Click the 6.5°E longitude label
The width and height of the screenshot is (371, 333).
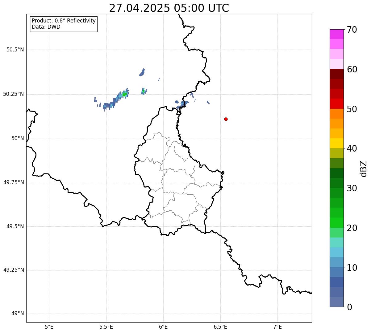[x=220, y=327]
